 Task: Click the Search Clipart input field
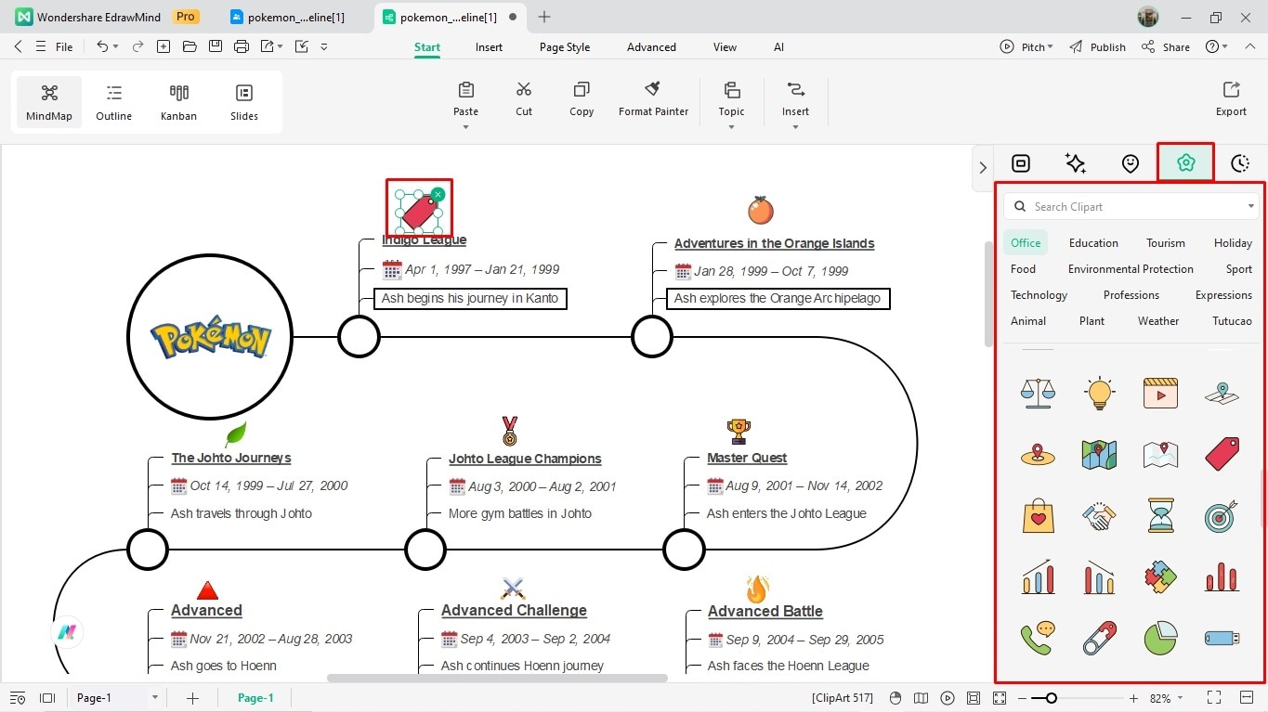[x=1131, y=206]
